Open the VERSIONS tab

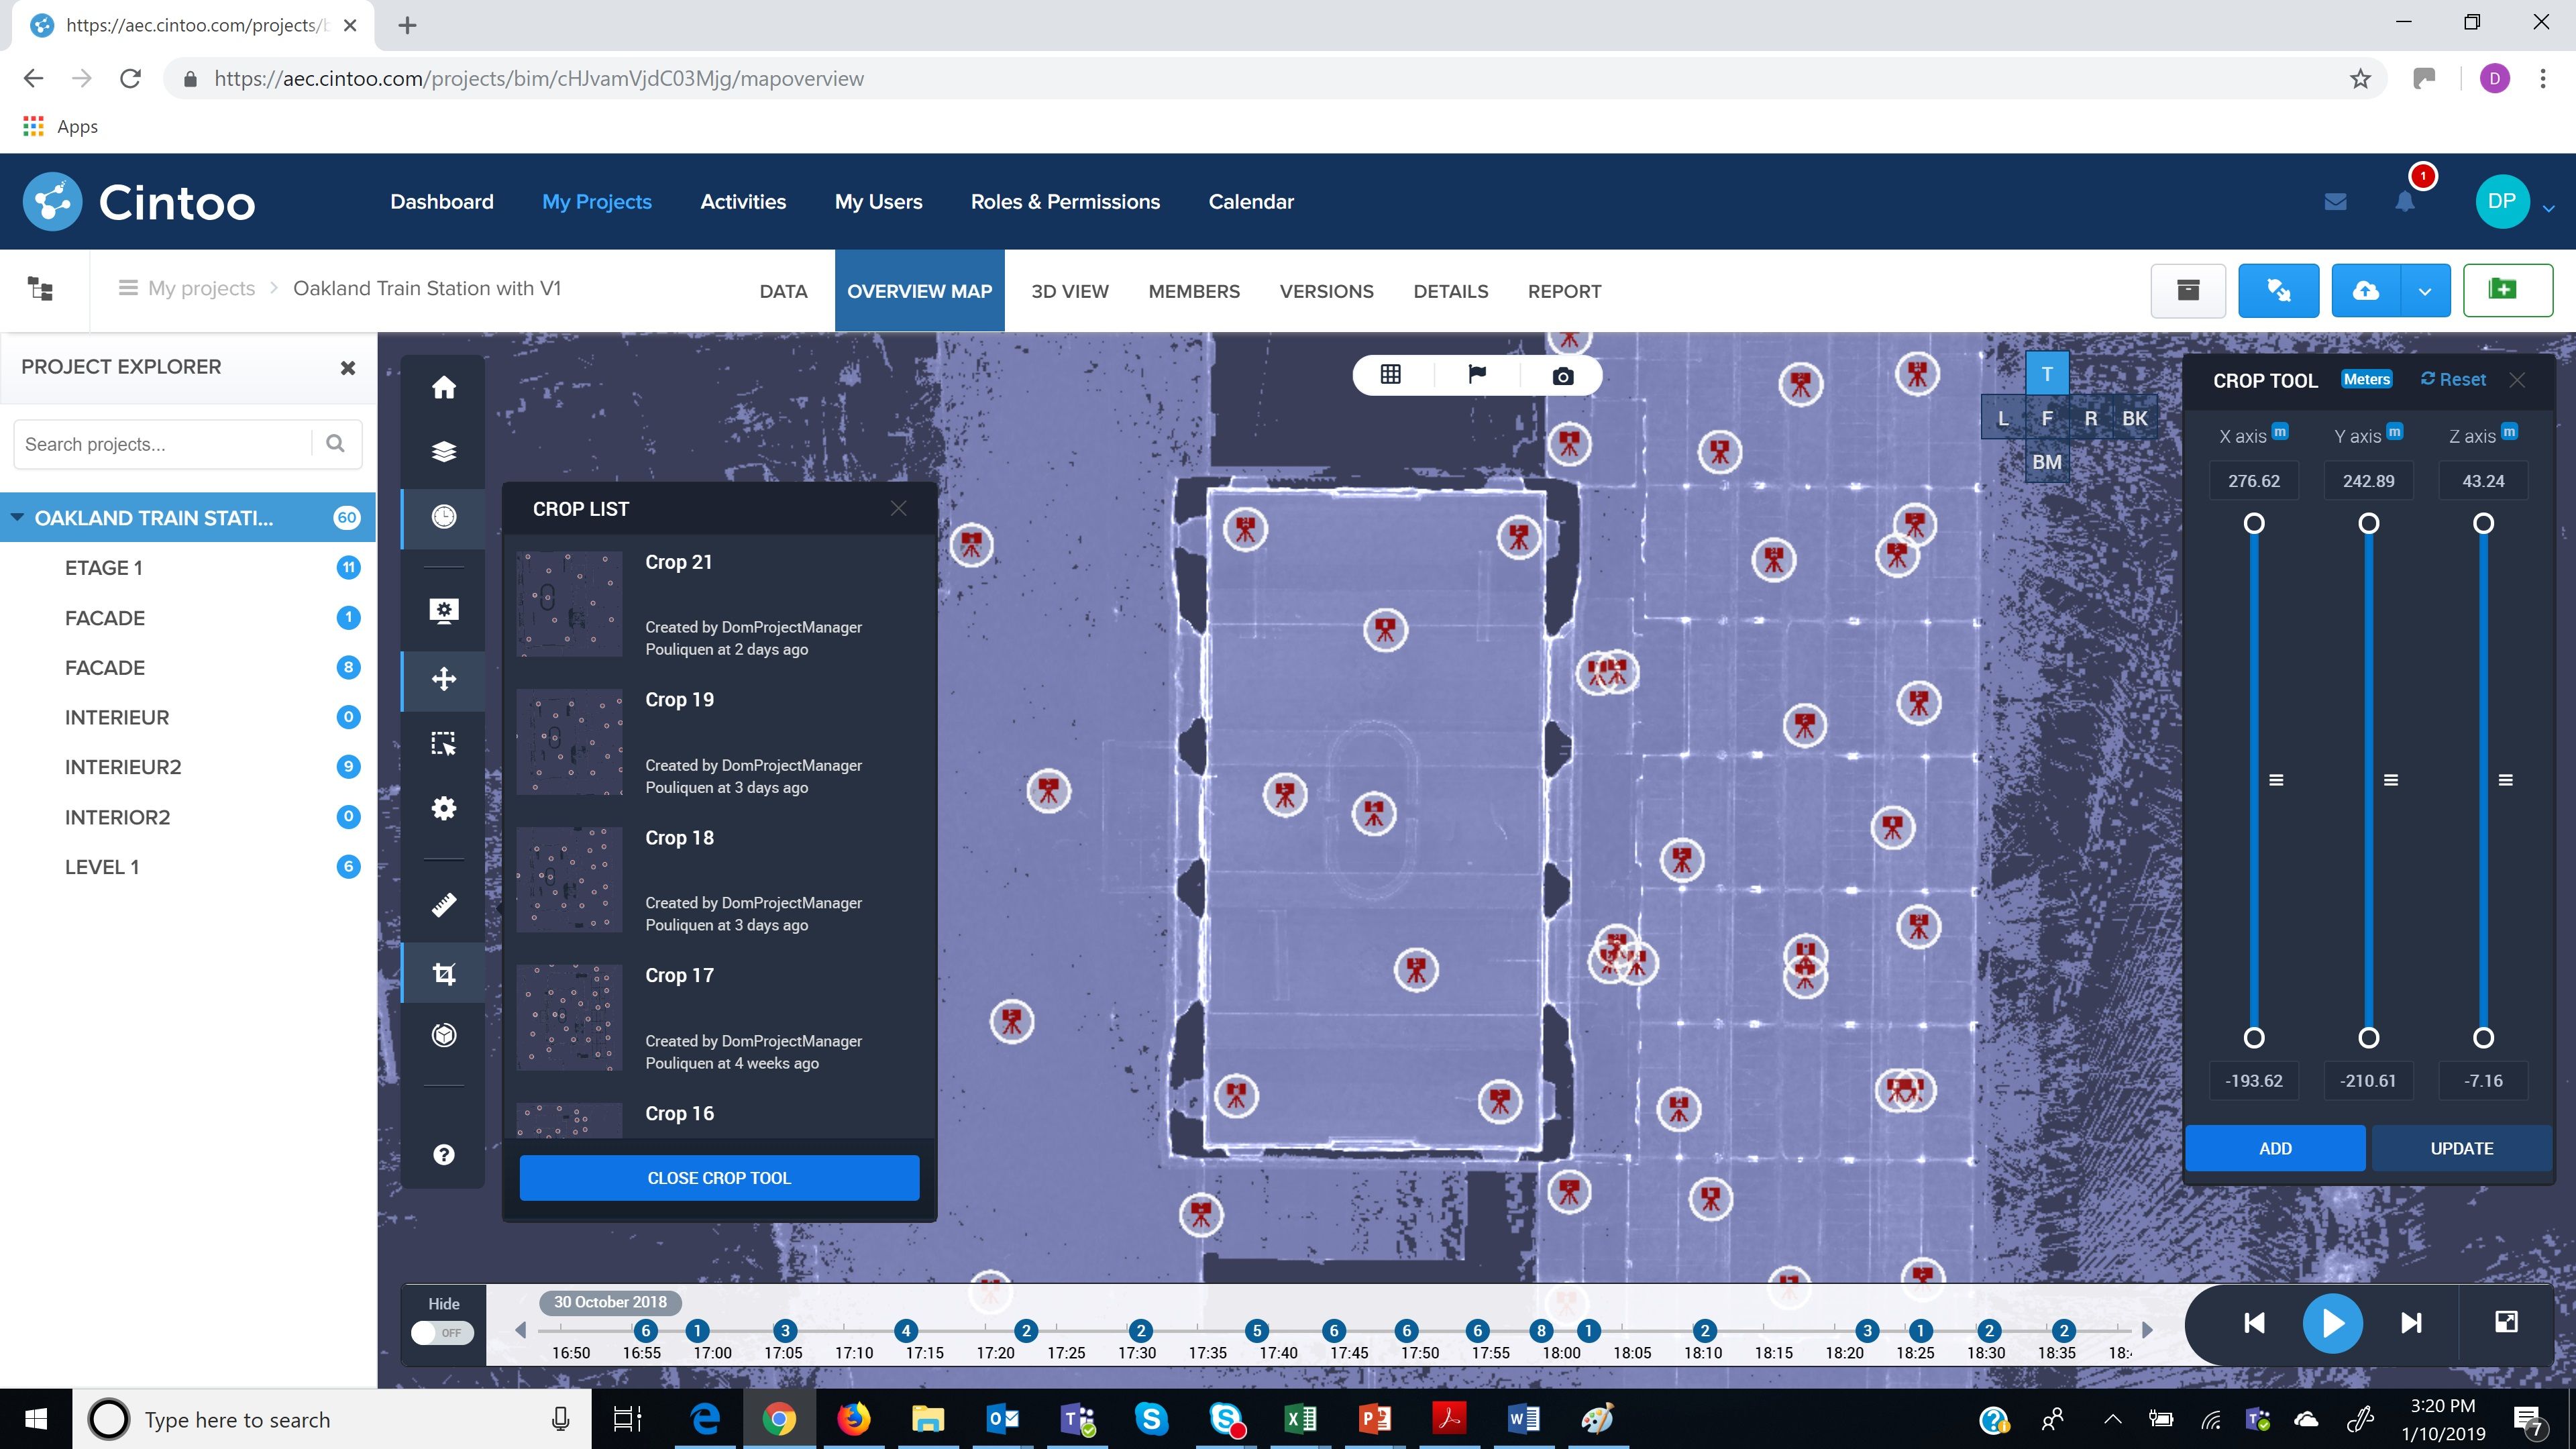(x=1326, y=291)
